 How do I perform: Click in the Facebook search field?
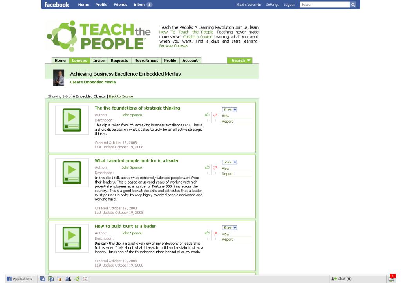pyautogui.click(x=325, y=5)
